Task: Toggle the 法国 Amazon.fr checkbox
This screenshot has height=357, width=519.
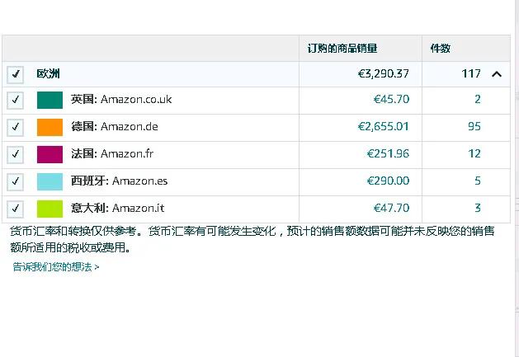Action: 15,154
